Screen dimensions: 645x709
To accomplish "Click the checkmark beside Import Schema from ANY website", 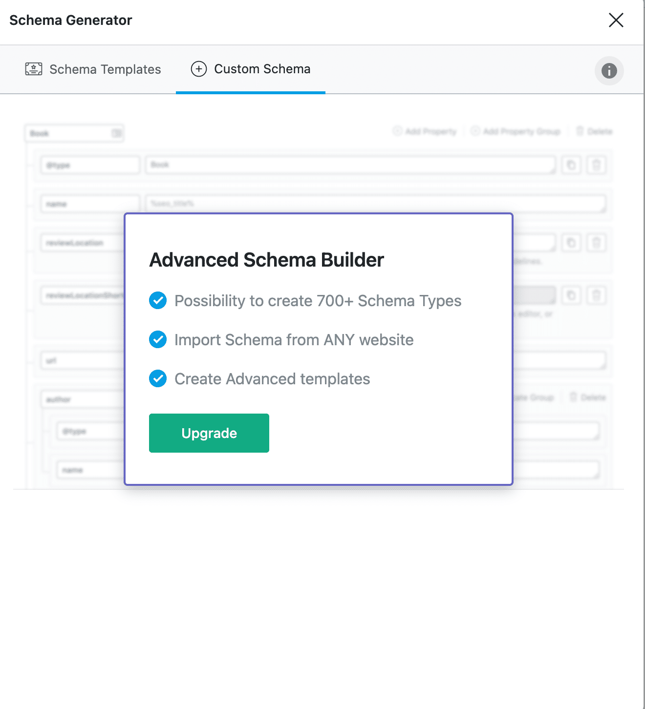I will click(158, 339).
